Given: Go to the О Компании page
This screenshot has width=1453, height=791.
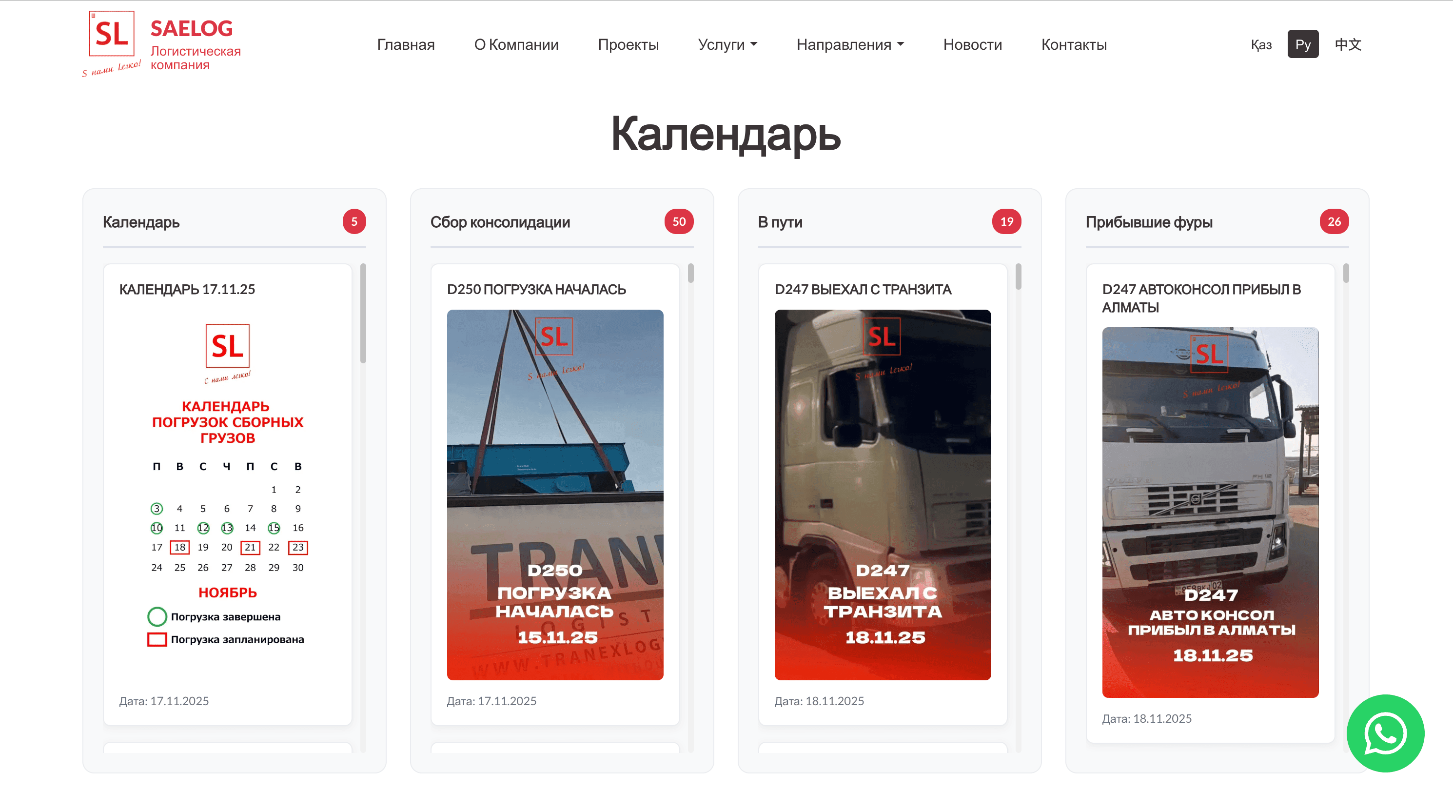Looking at the screenshot, I should 516,44.
